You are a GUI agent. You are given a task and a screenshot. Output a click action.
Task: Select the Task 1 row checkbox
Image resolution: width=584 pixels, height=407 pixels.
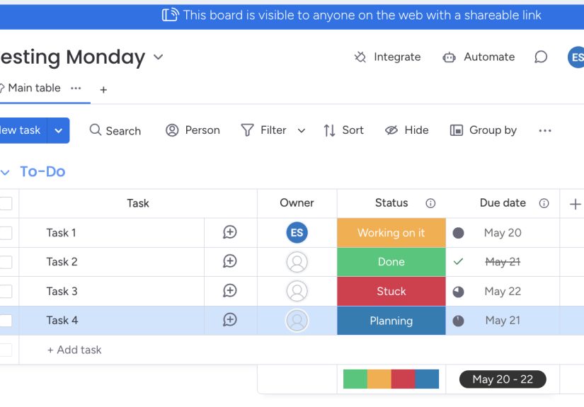[6, 233]
